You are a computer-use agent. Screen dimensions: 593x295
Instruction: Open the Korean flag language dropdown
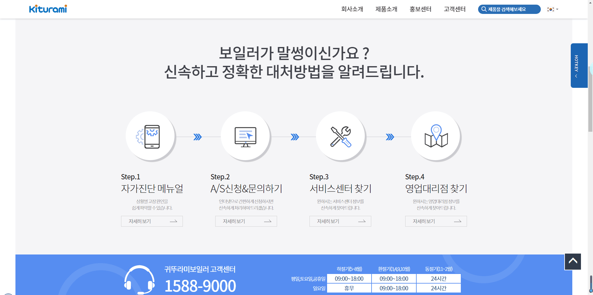tap(553, 9)
